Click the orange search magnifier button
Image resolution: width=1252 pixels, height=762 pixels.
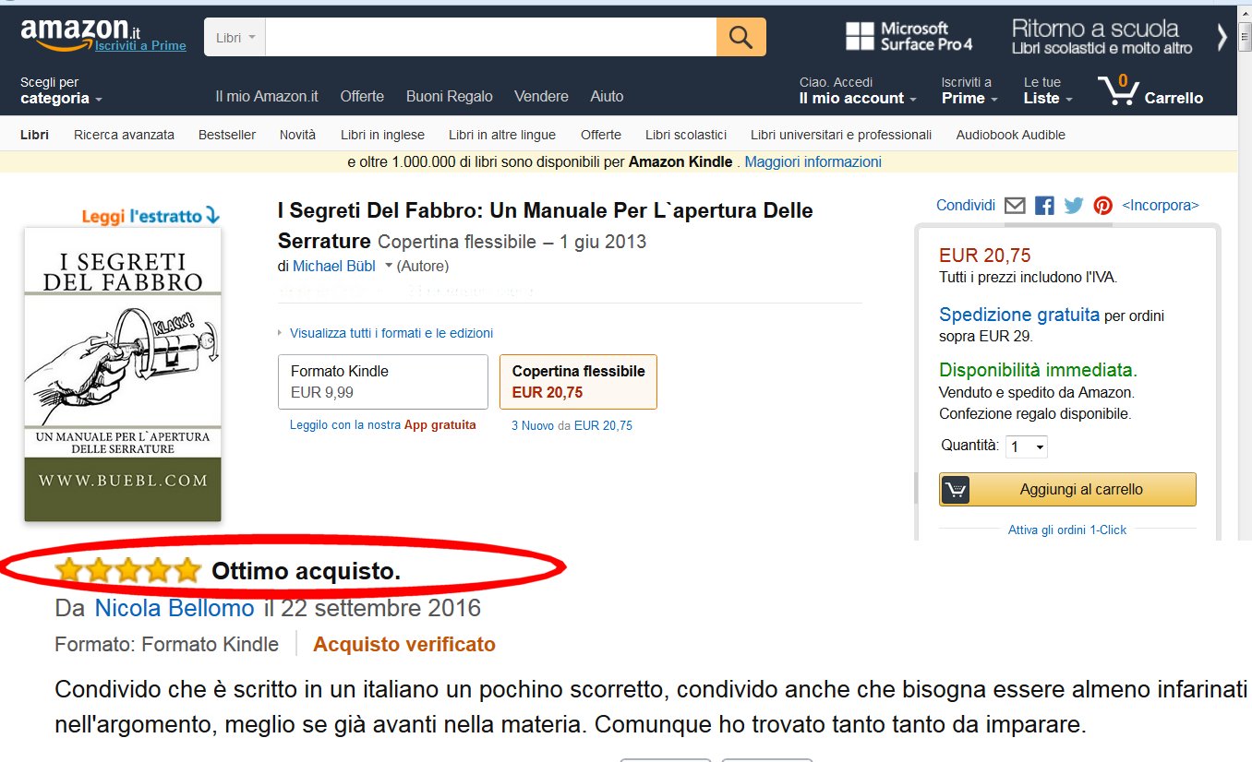pyautogui.click(x=740, y=37)
